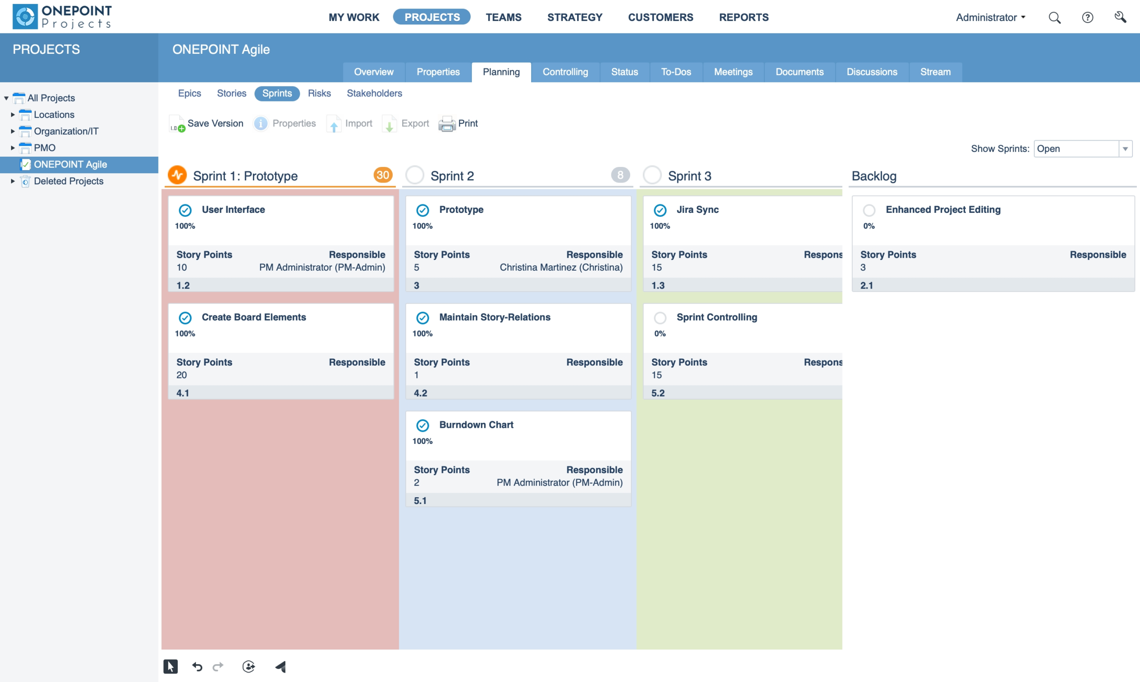The width and height of the screenshot is (1140, 682).
Task: Open the REPORTS menu
Action: [x=744, y=17]
